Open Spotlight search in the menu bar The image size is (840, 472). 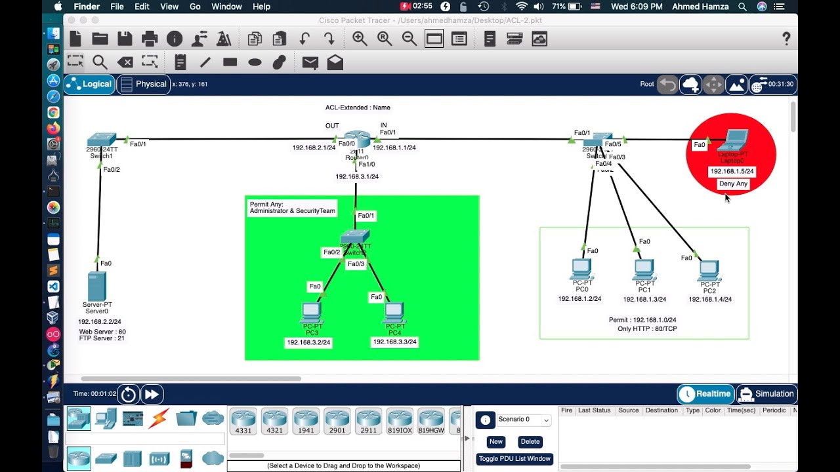tap(742, 7)
